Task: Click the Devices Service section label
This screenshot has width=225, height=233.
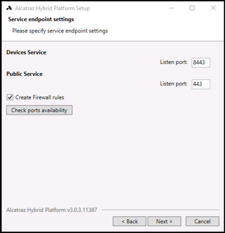Action: (26, 52)
